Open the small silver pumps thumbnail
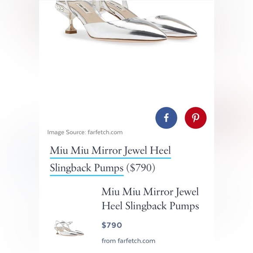Image resolution: width=253 pixels, height=253 pixels. 69,228
